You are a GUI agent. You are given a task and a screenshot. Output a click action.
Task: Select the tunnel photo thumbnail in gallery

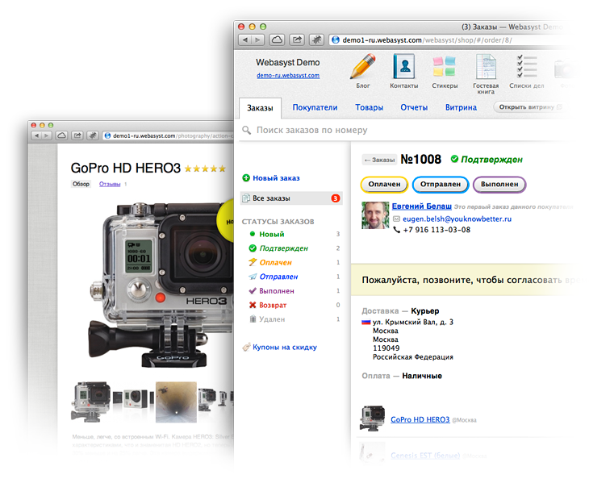click(x=176, y=402)
